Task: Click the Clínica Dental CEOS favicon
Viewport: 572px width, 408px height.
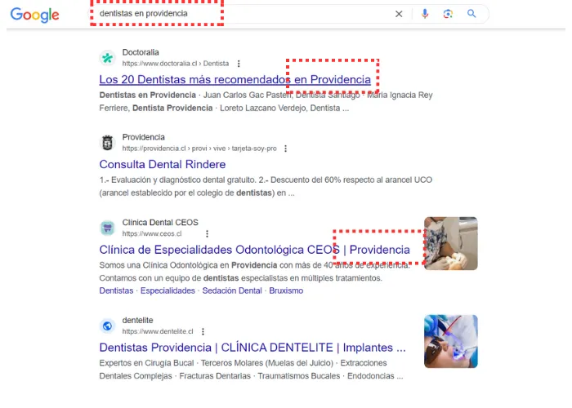Action: click(x=108, y=228)
